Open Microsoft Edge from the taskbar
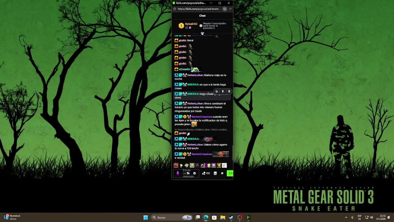 tap(206, 217)
